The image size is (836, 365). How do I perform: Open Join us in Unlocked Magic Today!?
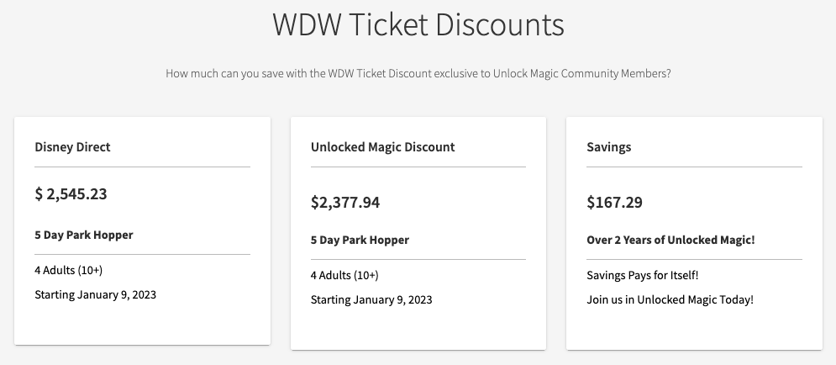(x=670, y=299)
